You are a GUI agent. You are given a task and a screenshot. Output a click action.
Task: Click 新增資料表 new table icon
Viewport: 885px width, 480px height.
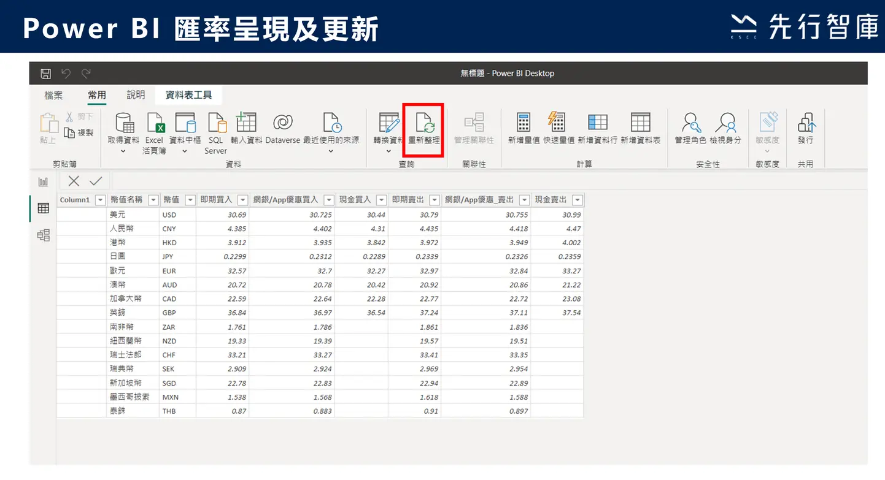pos(640,122)
